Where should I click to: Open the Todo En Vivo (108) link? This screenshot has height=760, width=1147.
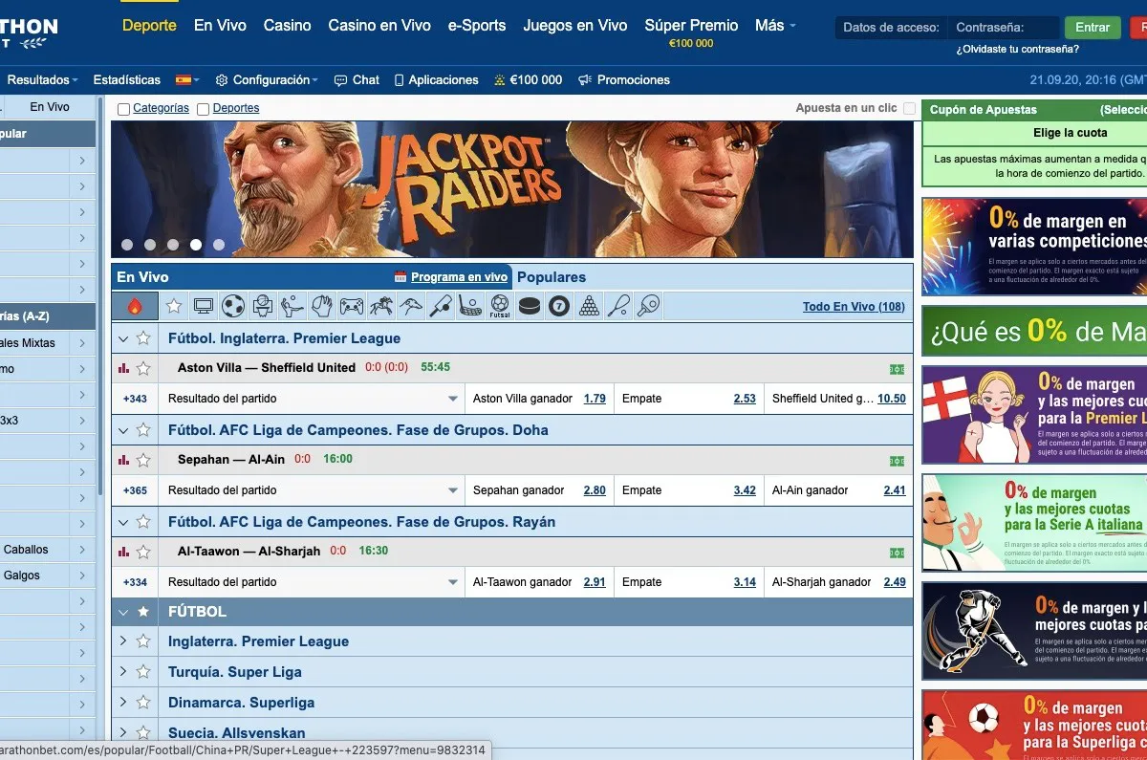tap(854, 307)
